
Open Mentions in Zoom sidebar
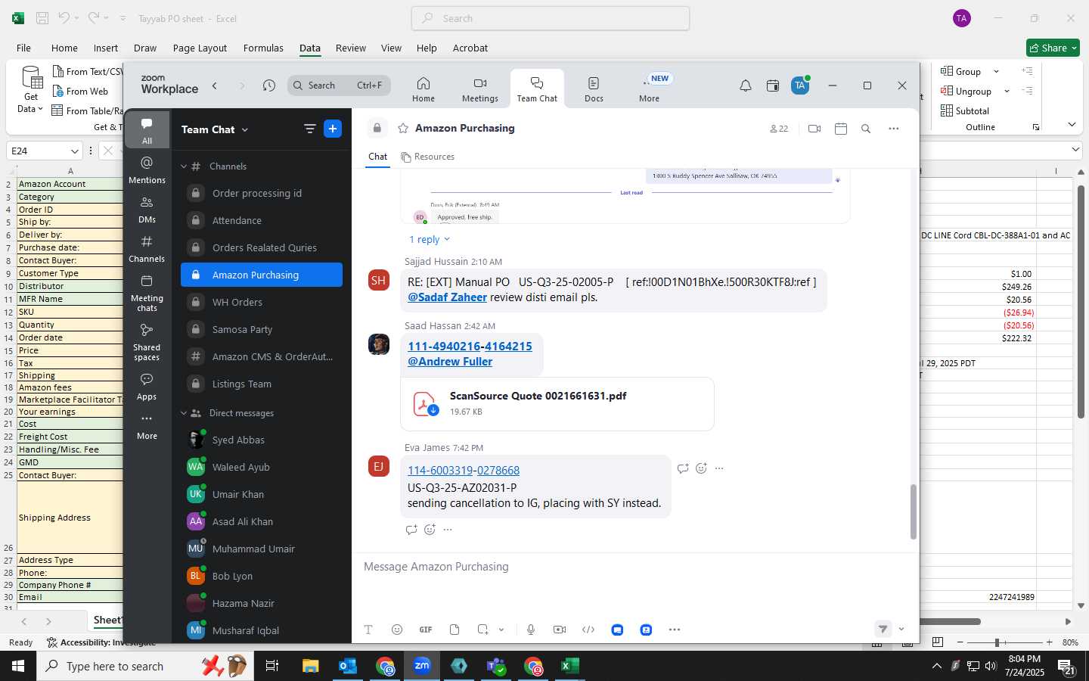coord(147,169)
